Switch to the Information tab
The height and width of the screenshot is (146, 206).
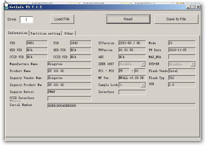pyautogui.click(x=17, y=33)
